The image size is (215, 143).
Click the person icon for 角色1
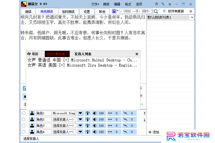[32, 113]
